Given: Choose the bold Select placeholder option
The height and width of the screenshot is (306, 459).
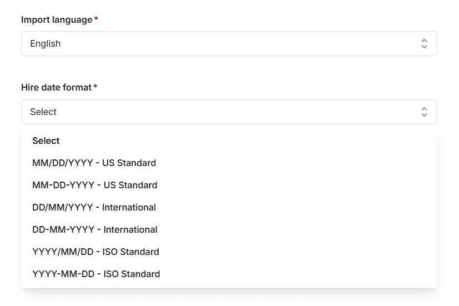Looking at the screenshot, I should point(46,141).
